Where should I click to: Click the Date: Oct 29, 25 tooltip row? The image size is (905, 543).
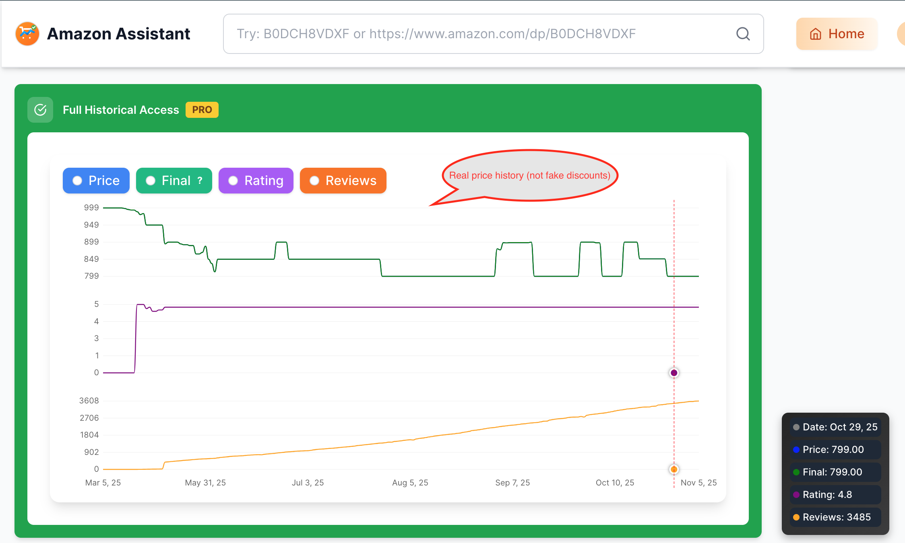coord(835,427)
